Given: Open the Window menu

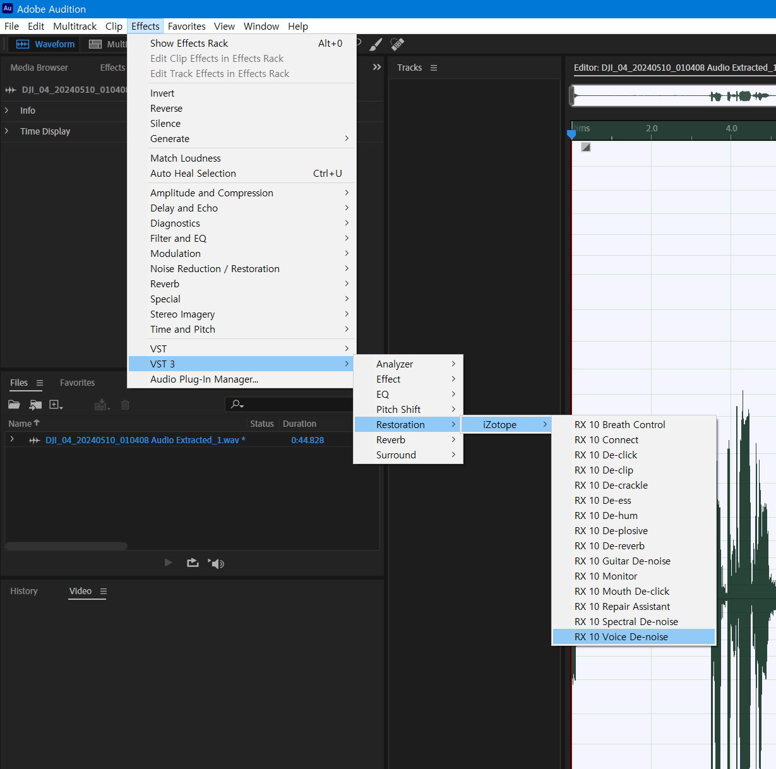Looking at the screenshot, I should point(261,27).
